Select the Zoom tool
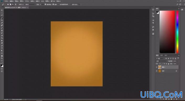The height and width of the screenshot is (101, 185). click(x=2, y=58)
